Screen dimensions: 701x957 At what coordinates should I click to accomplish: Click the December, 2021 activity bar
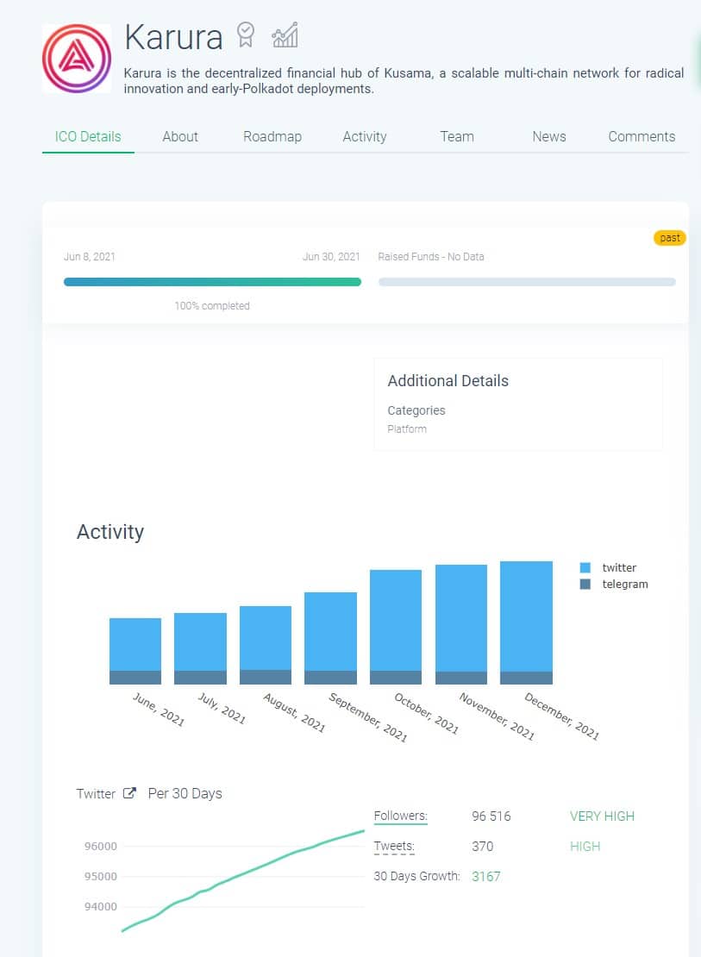526,621
